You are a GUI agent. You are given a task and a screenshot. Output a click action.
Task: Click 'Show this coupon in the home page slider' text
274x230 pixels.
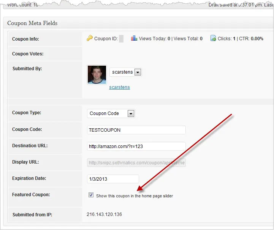[135, 196]
